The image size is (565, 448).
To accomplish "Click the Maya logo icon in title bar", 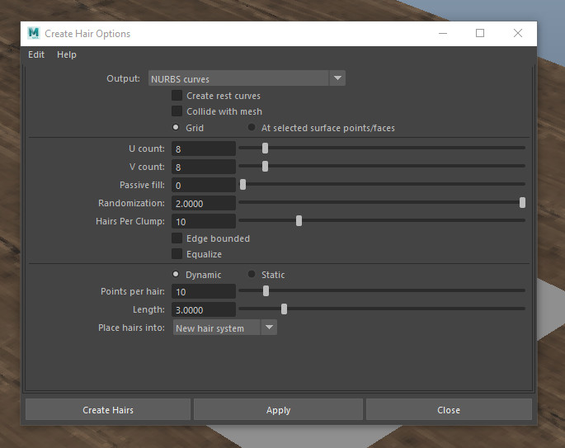I will pos(34,33).
